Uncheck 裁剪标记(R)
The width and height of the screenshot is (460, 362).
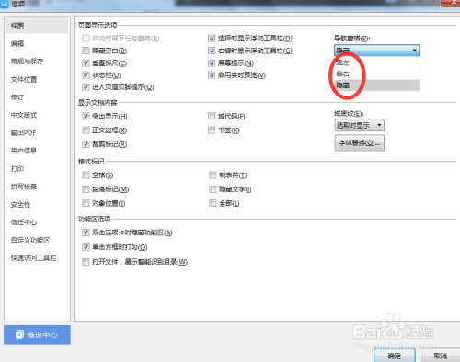86,144
